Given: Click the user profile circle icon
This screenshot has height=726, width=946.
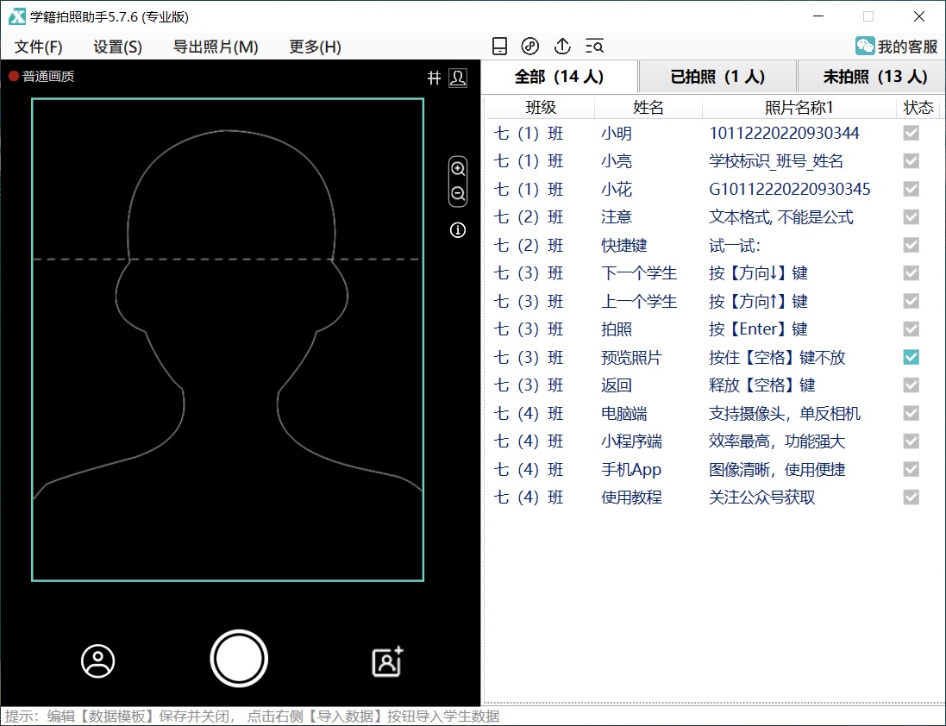Looking at the screenshot, I should click(98, 661).
